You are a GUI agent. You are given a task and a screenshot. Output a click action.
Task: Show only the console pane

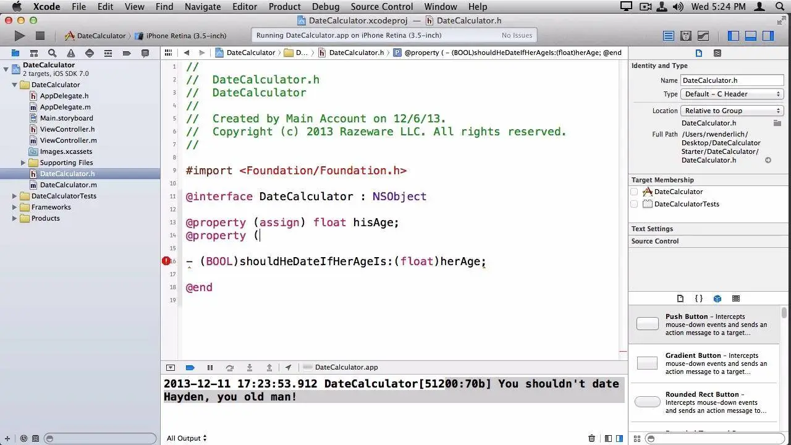click(620, 438)
